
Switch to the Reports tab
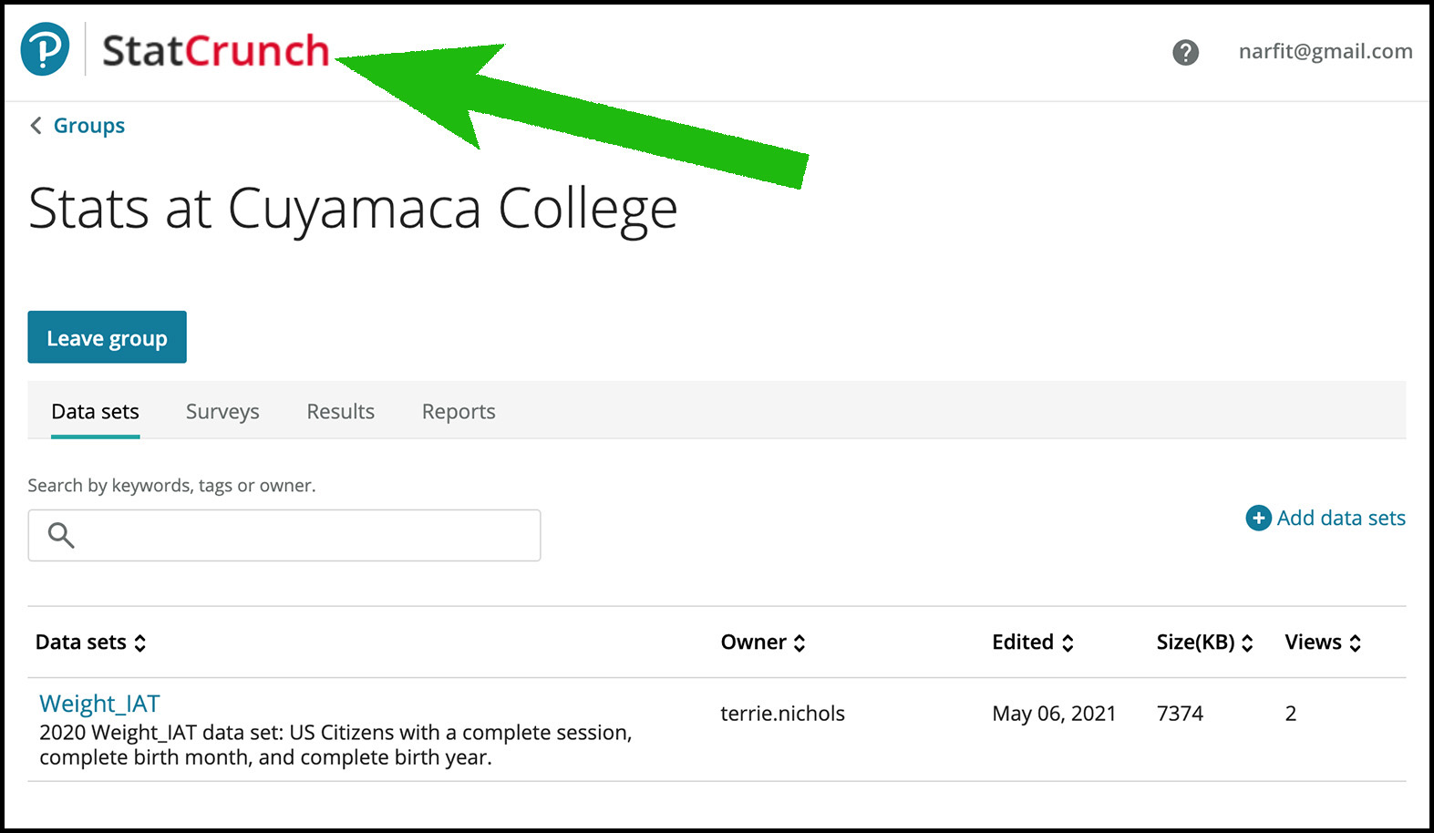pyautogui.click(x=459, y=412)
